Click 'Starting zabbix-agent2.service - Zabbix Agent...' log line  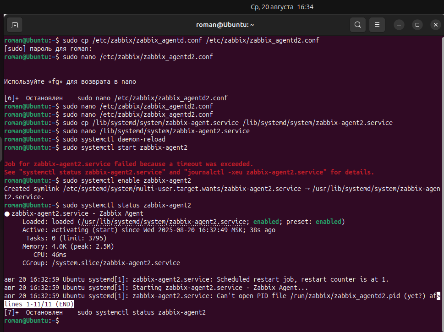coord(156,288)
